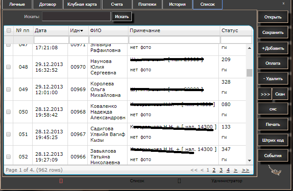Click the Список status bar label
This screenshot has height=191, width=293.
[137, 181]
